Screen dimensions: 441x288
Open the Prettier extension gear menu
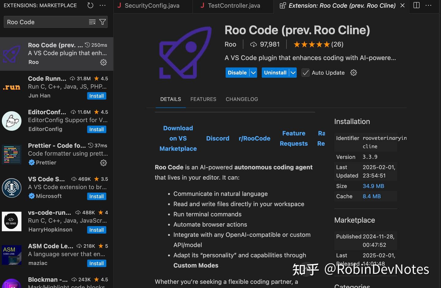pos(104,163)
